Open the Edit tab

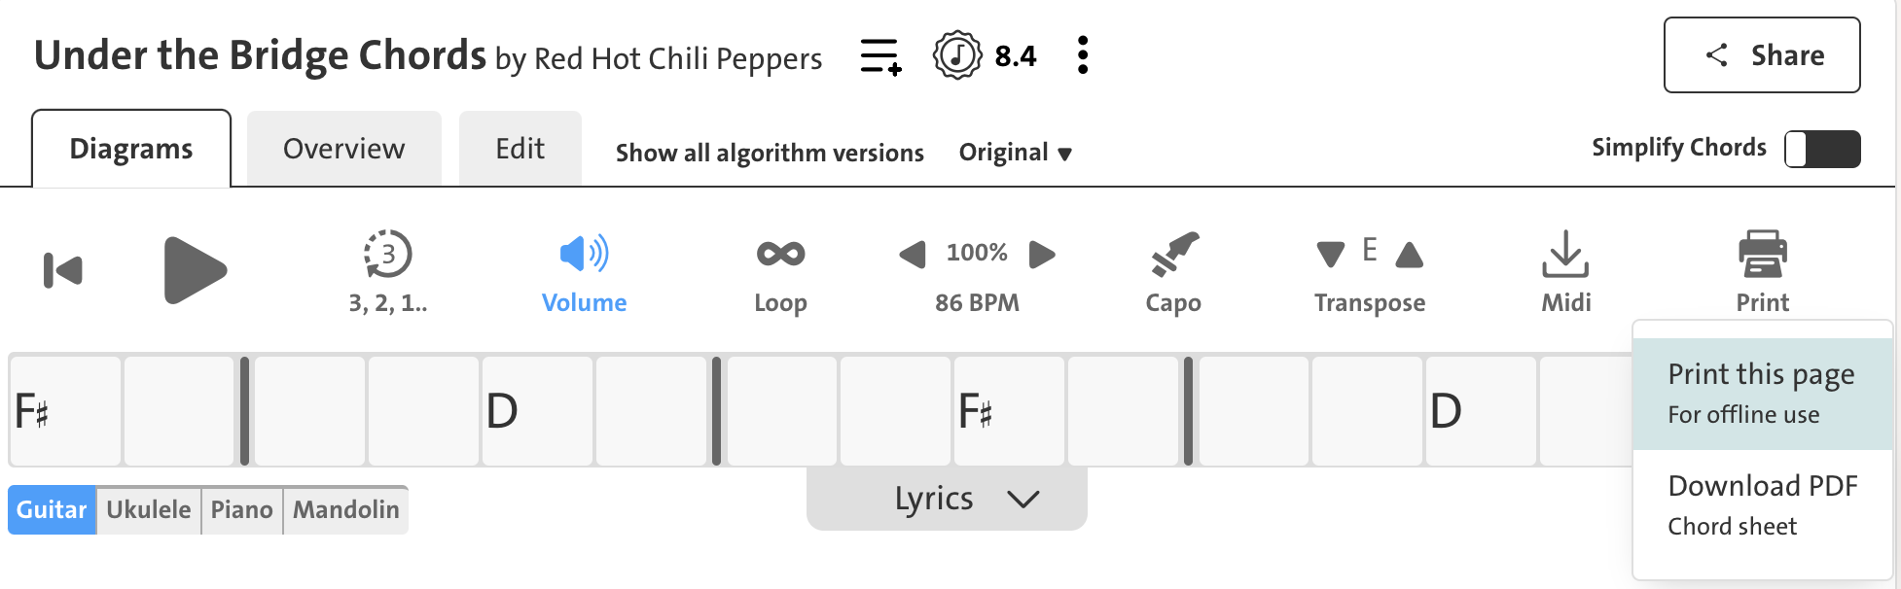[520, 148]
